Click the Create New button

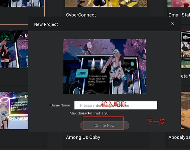click(104, 125)
